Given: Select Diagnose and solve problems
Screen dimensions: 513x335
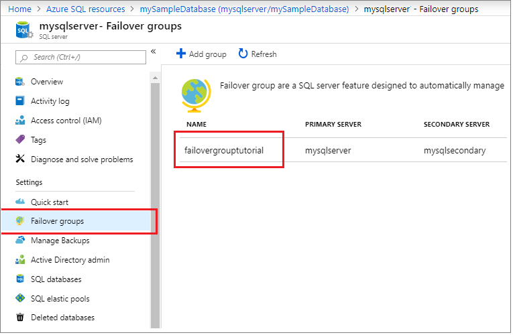Looking at the screenshot, I should pyautogui.click(x=82, y=159).
